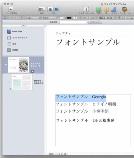Screen dimensions: 134x158
Task: Click the セクショ… section label
Action: tap(39, 81)
